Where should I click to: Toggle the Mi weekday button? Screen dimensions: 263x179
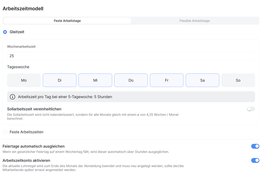95,80
